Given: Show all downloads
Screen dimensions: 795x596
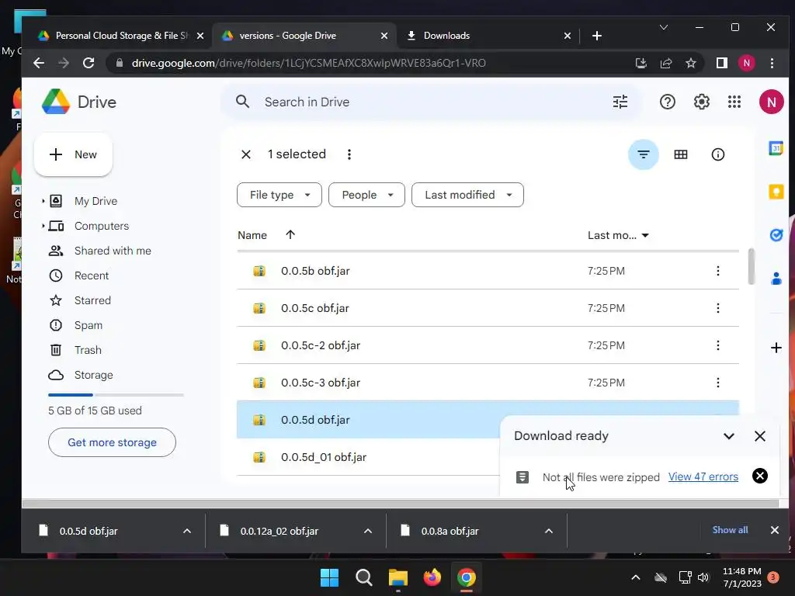Looking at the screenshot, I should tap(730, 530).
